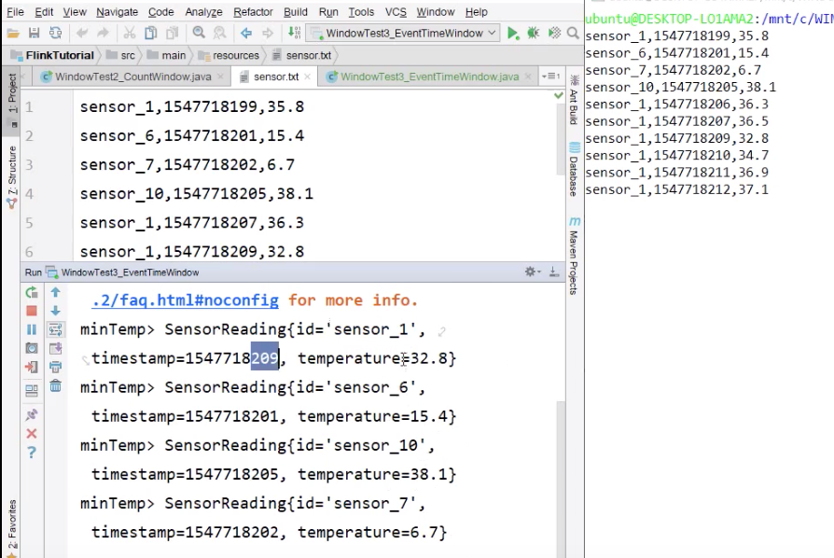Click the resources breadcrumb folder
834x558 pixels.
pyautogui.click(x=229, y=55)
